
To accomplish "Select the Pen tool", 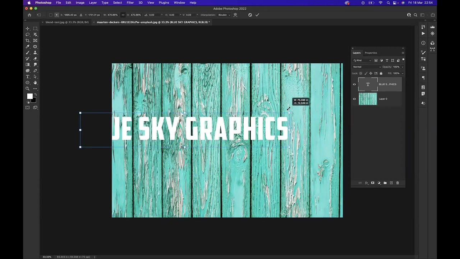I will tap(35, 71).
